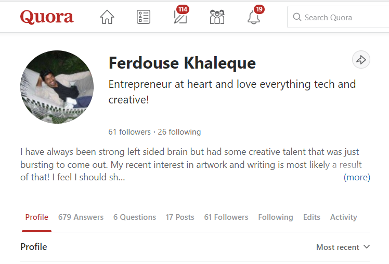389x264 pixels.
Task: Switch to the 6 Questions tab
Action: click(x=135, y=217)
